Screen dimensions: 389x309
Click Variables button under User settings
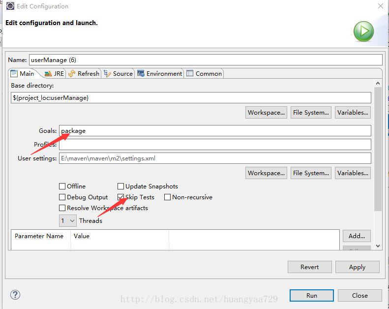(x=353, y=173)
